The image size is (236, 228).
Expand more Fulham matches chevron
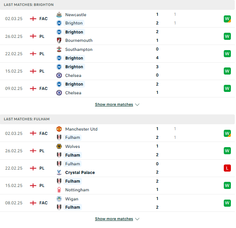pos(137,219)
